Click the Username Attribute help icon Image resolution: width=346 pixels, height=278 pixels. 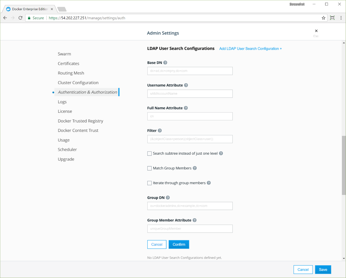click(186, 85)
